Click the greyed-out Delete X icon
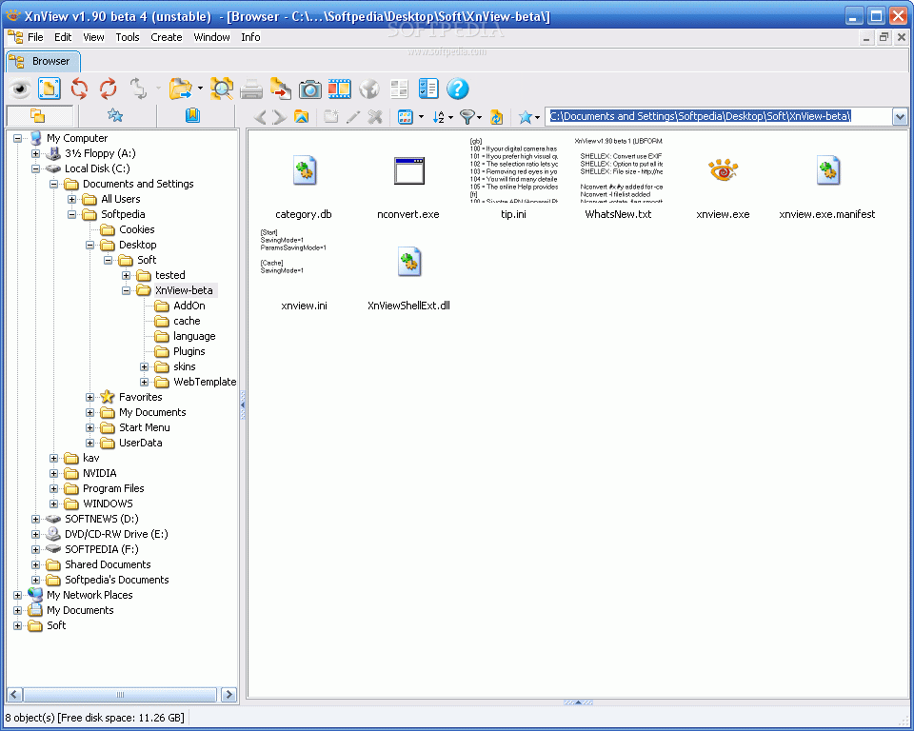The image size is (914, 731). (375, 116)
